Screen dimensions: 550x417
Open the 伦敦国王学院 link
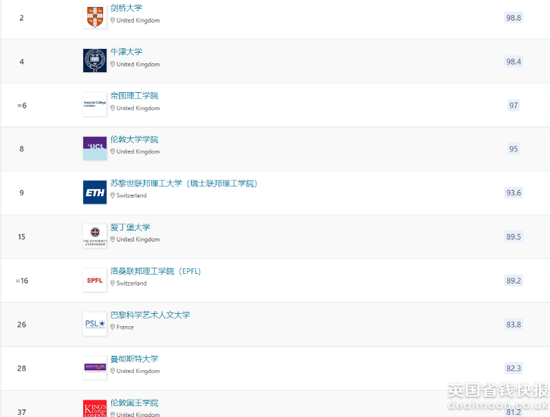point(134,403)
